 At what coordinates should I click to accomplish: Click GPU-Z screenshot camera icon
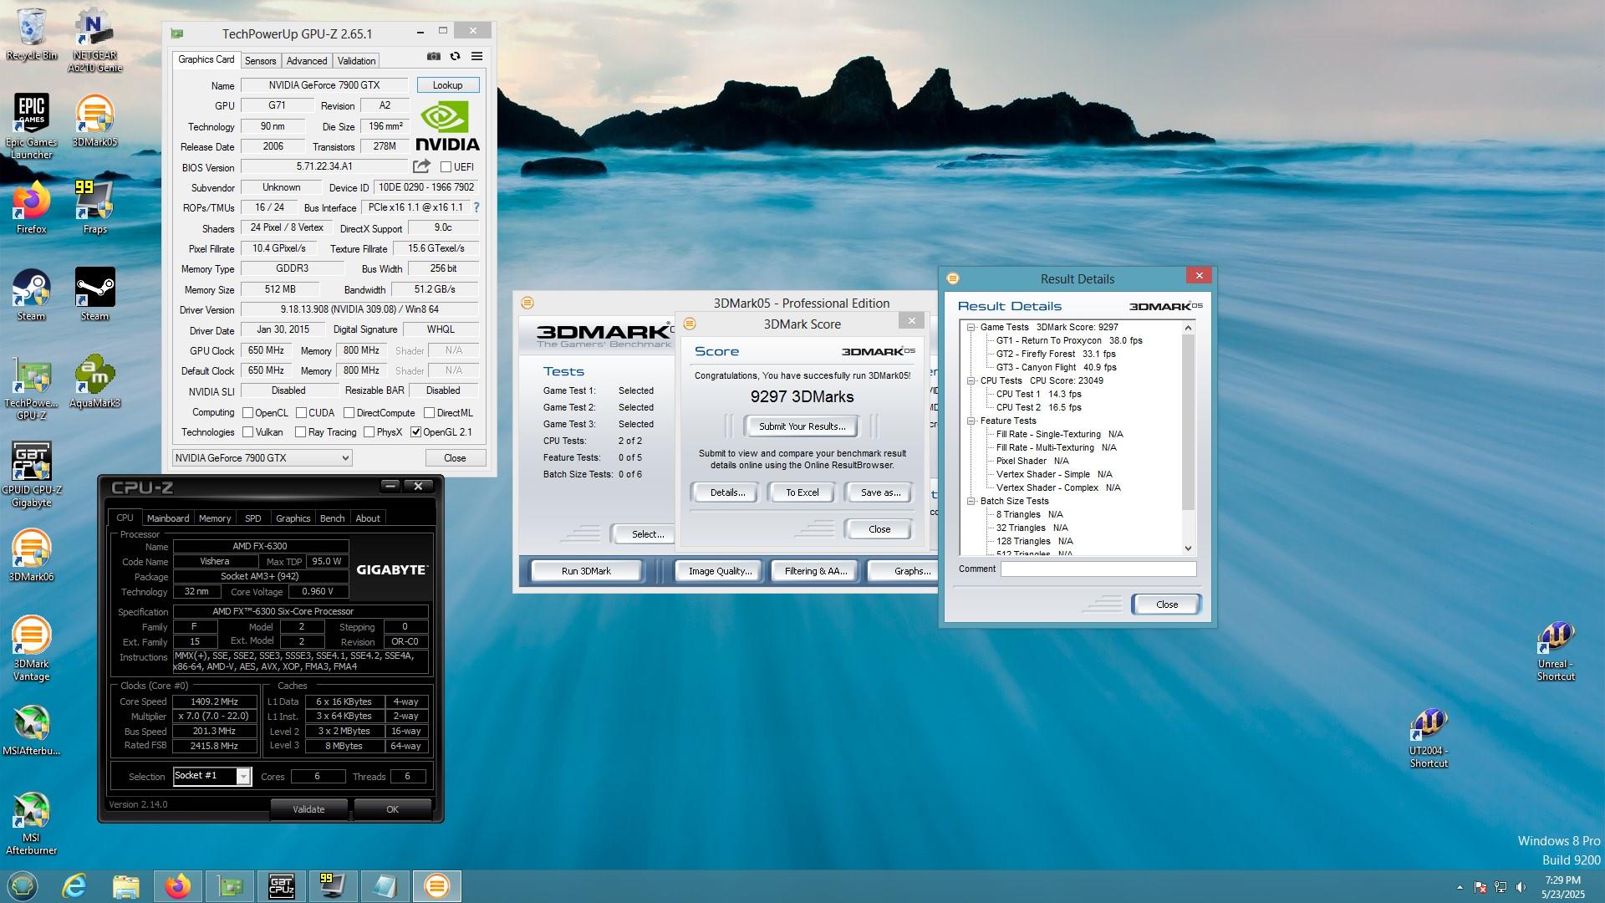click(x=433, y=56)
